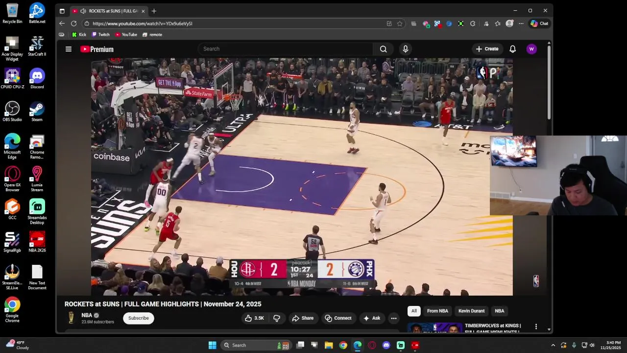The image size is (627, 353).
Task: Click the NBA channel name link
Action: tap(87, 315)
